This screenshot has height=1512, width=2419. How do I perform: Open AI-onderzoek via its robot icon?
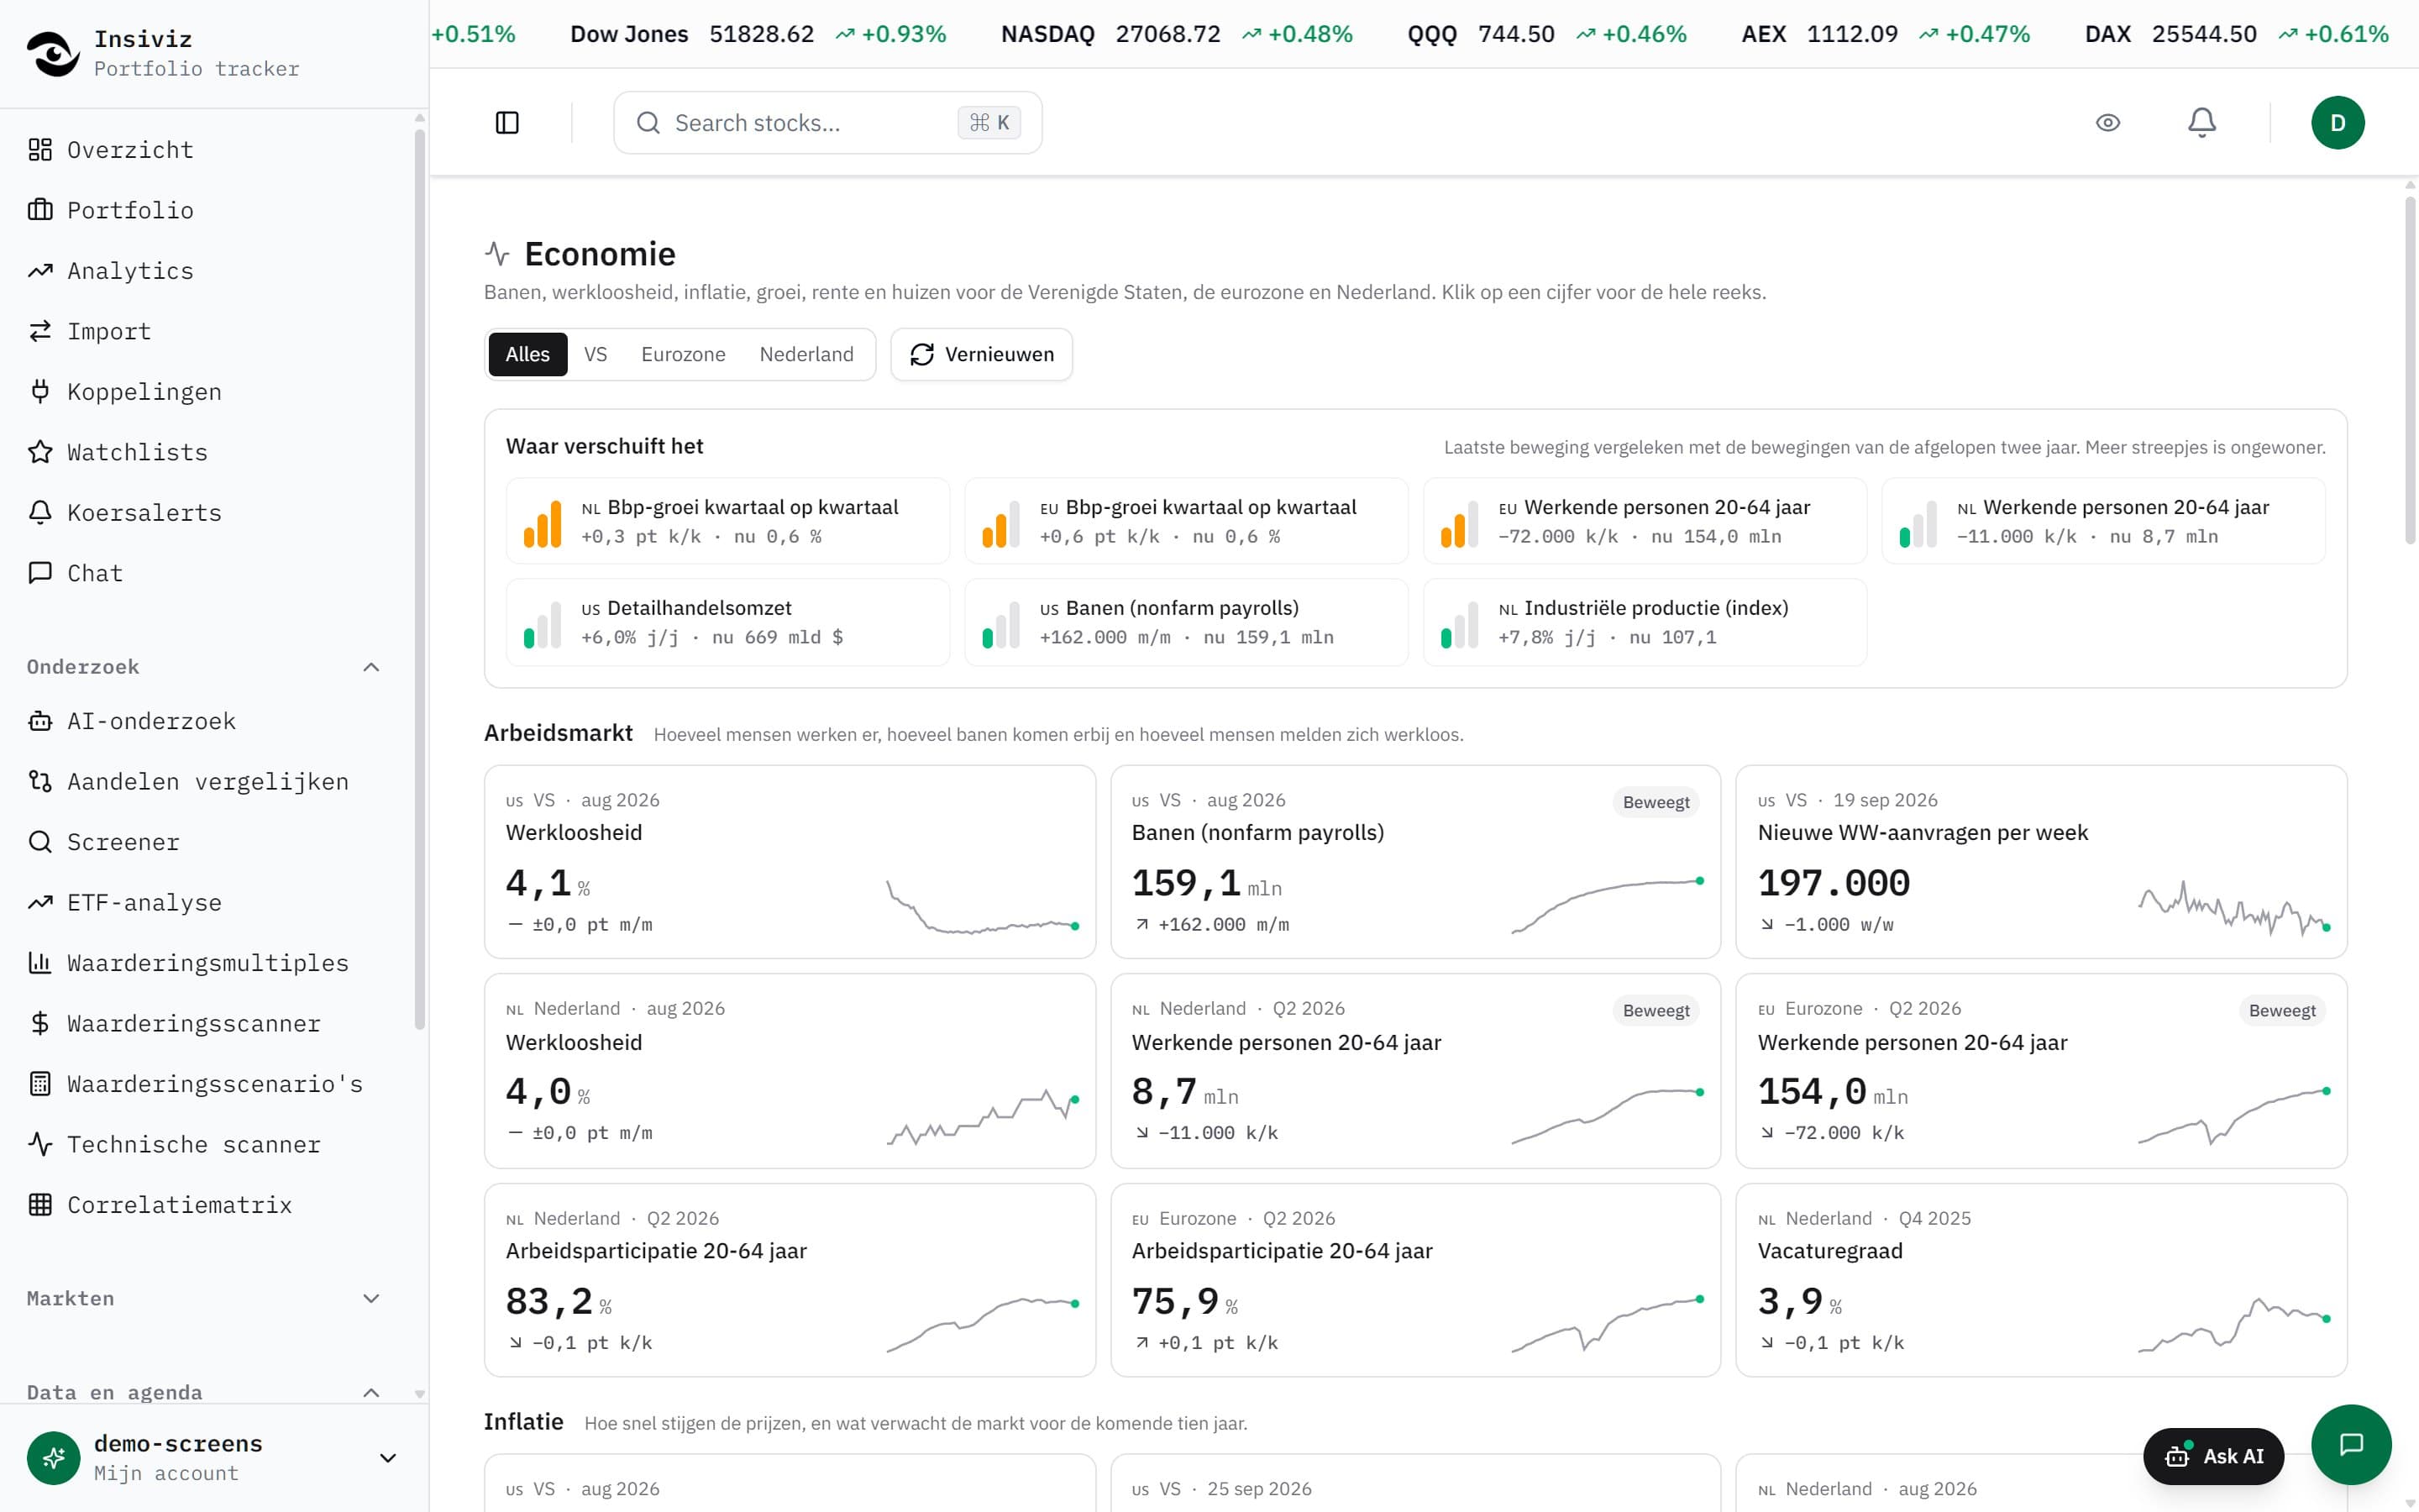(x=40, y=721)
